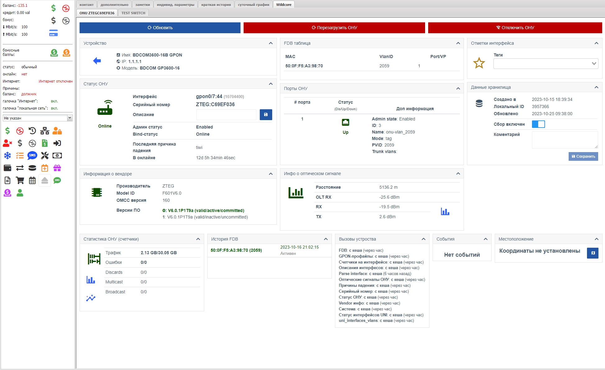Image resolution: width=605 pixels, height=370 pixels.
Task: Click the star icon in Отметки интерфейса
Action: pos(479,63)
